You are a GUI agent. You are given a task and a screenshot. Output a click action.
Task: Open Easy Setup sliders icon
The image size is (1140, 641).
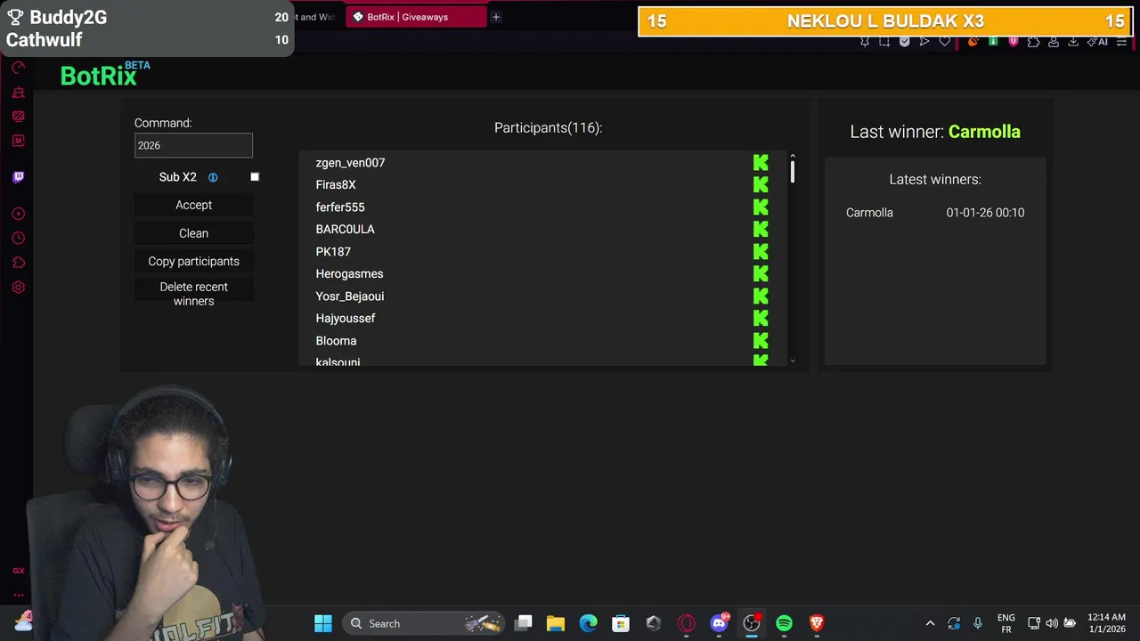click(1121, 42)
